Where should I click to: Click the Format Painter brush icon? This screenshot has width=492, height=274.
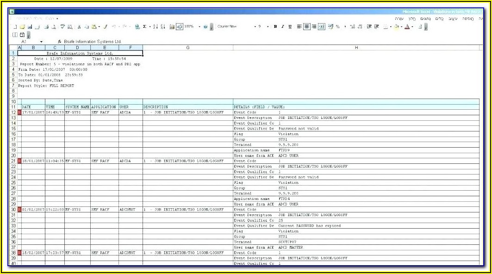[105, 27]
